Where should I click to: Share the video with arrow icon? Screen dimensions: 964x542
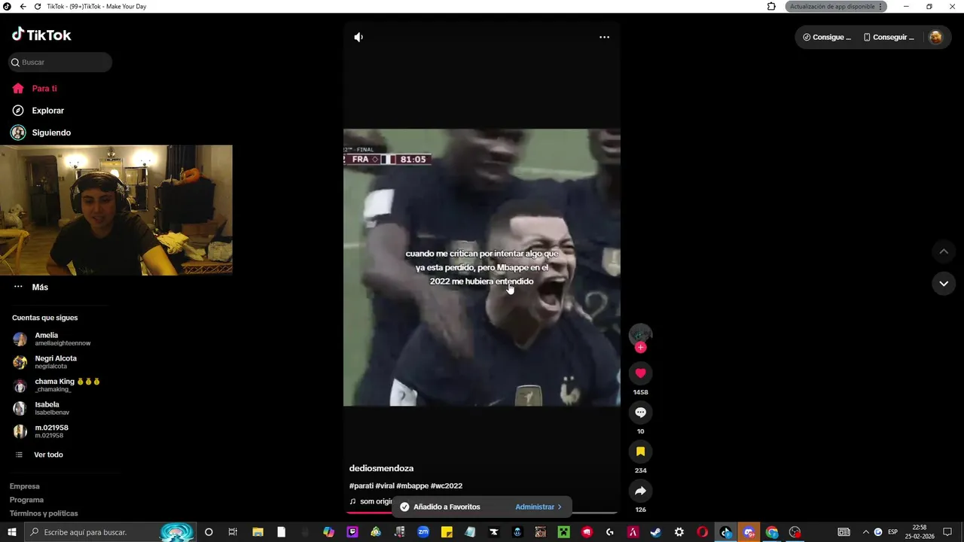coord(640,491)
